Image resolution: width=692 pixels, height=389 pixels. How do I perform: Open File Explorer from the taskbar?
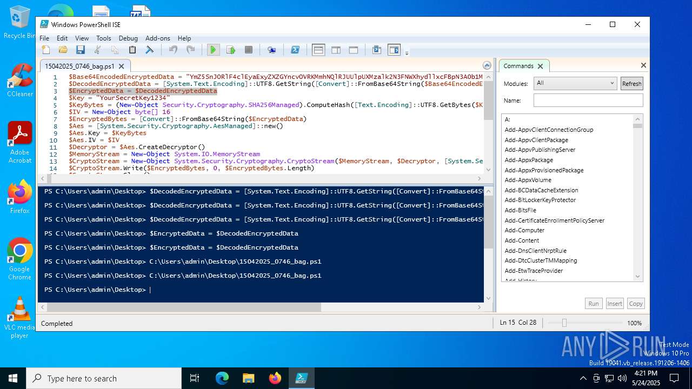(x=248, y=378)
